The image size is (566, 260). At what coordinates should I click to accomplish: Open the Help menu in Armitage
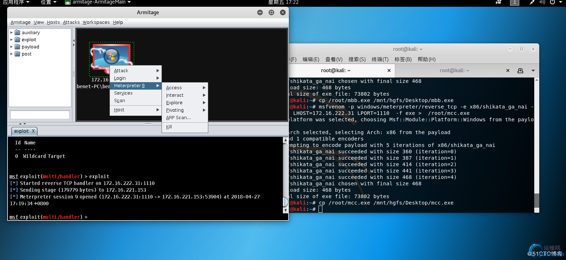click(x=118, y=22)
